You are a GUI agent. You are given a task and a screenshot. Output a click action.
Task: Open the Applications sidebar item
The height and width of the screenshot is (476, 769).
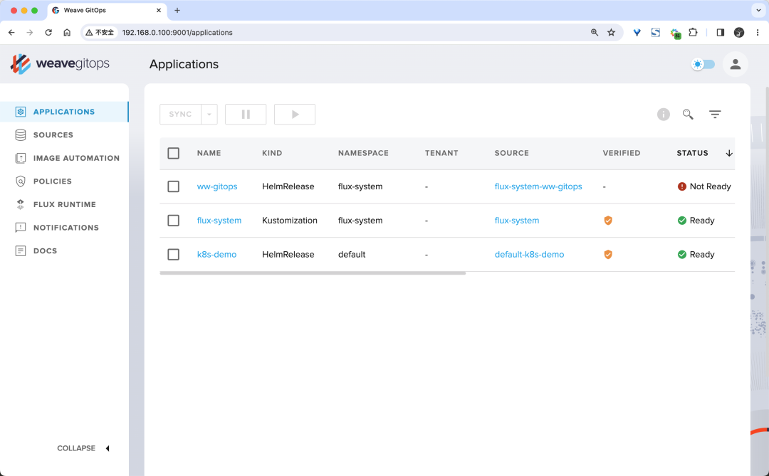[x=64, y=112]
